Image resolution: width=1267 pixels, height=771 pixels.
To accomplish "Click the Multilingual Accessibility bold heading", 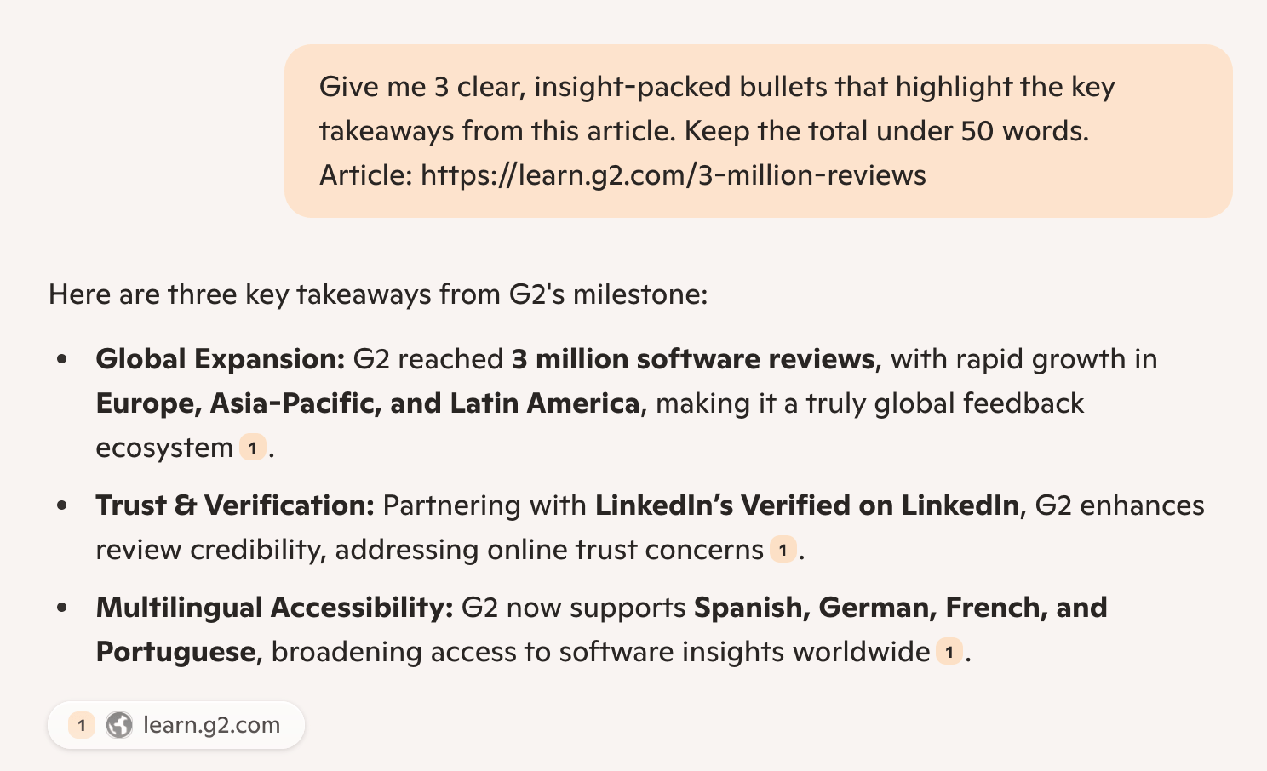I will tap(274, 608).
